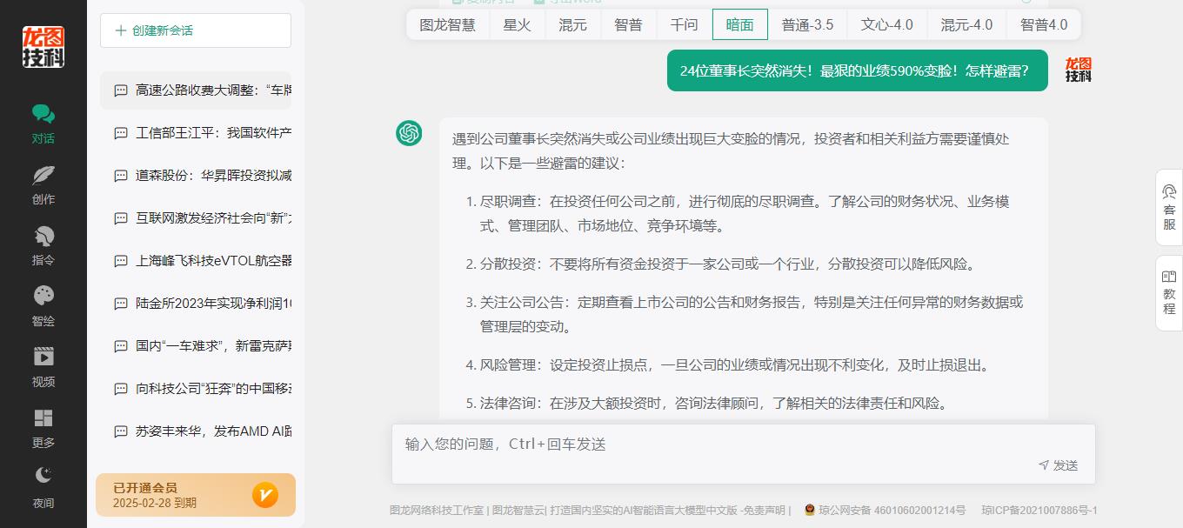Click the chat icon beside 高速公路收费大调整
Viewport: 1183px width, 528px height.
[121, 90]
